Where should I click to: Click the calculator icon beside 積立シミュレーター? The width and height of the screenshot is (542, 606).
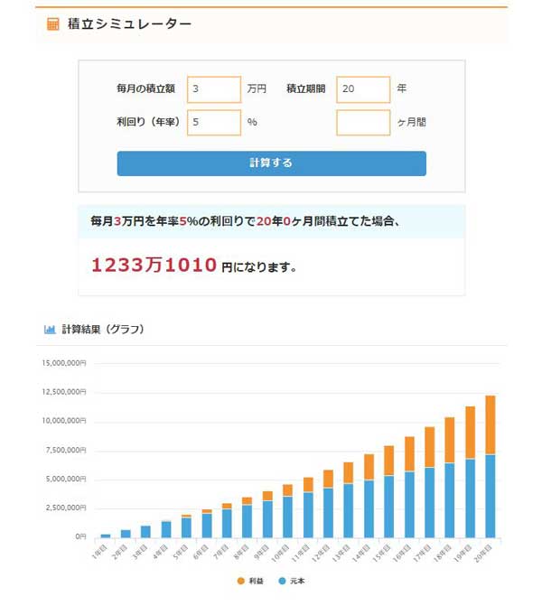[53, 24]
